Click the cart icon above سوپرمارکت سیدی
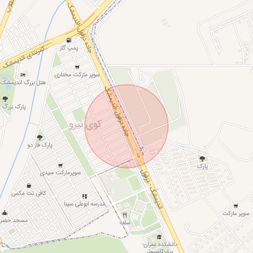Screen dimensions: 253x253 coord(60,165)
